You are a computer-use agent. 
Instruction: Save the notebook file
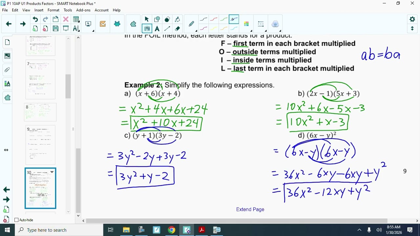tap(55, 29)
